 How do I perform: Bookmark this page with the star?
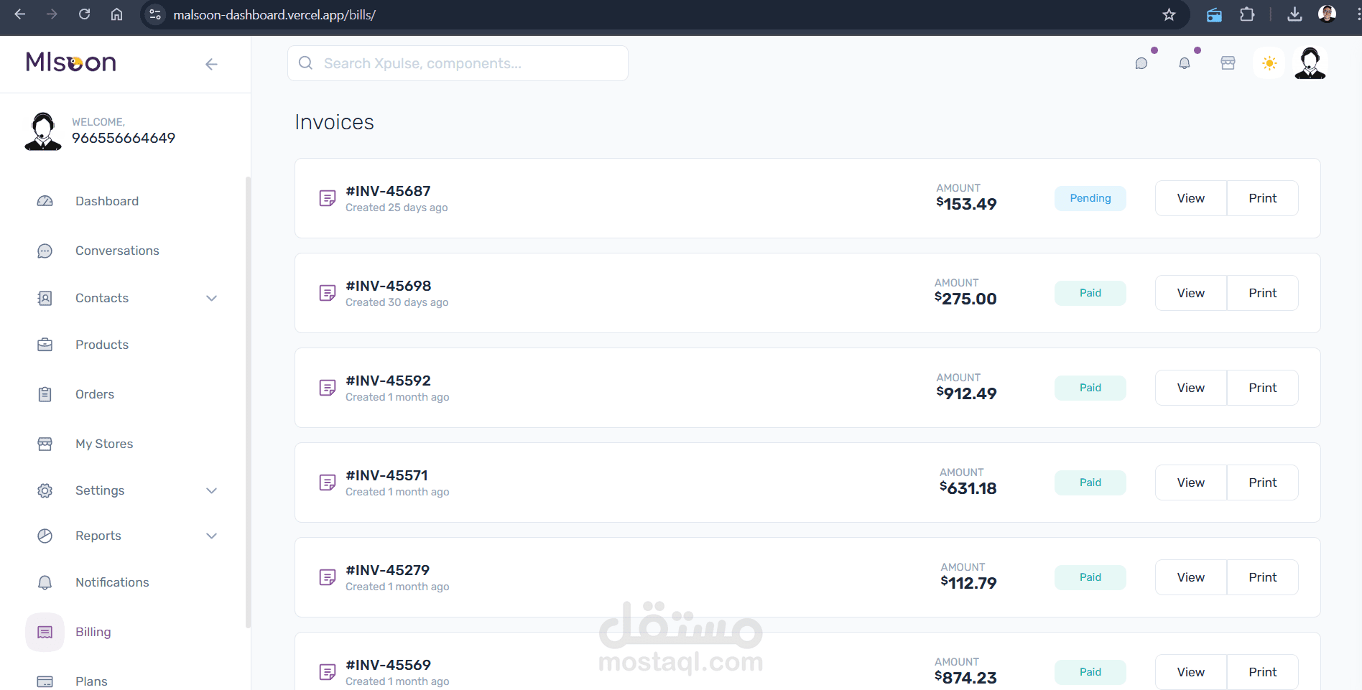(x=1169, y=14)
